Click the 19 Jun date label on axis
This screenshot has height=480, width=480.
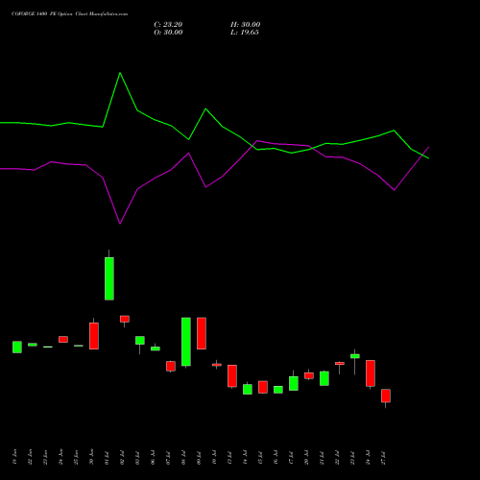pos(14,457)
